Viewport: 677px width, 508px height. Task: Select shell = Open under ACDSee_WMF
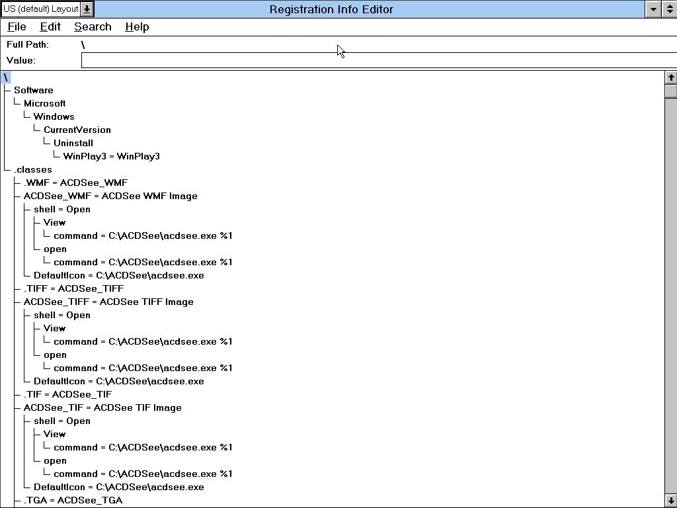click(x=61, y=209)
